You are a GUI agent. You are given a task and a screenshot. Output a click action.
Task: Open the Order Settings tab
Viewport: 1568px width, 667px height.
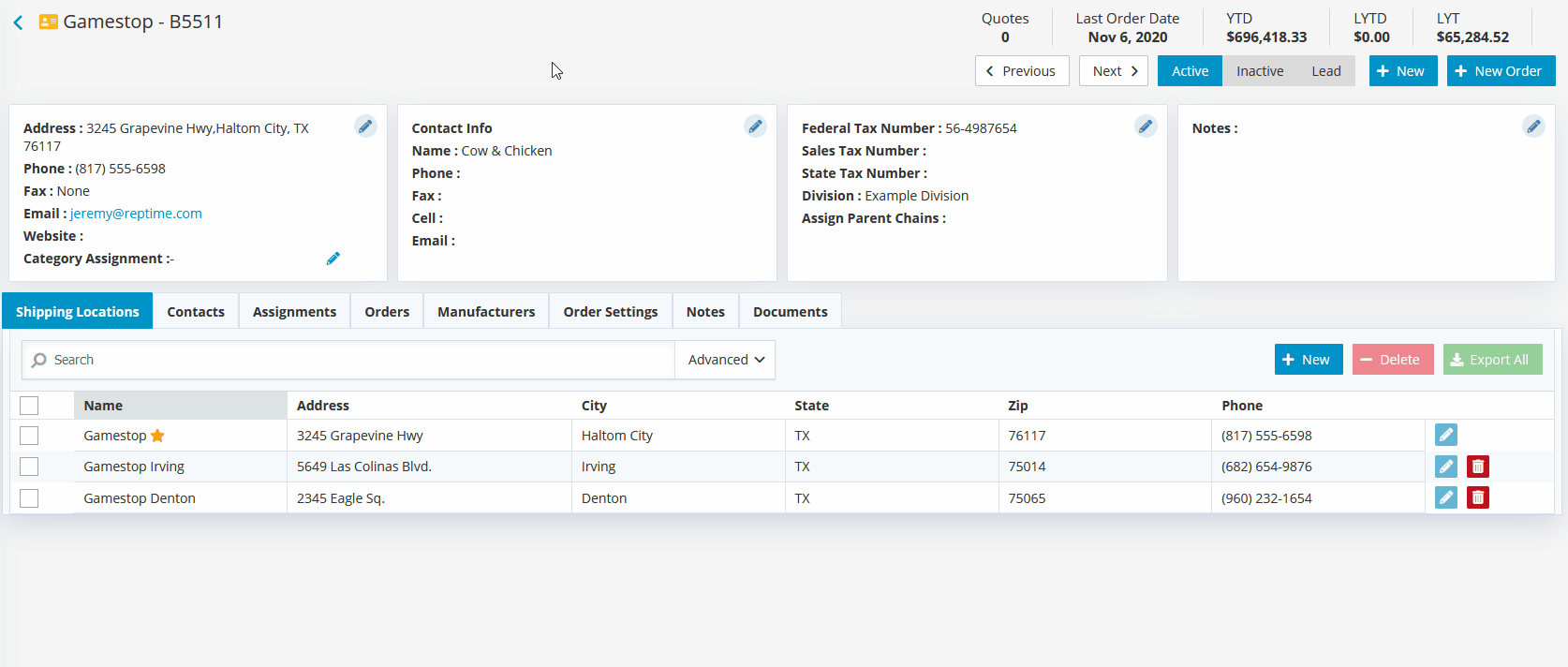point(611,312)
